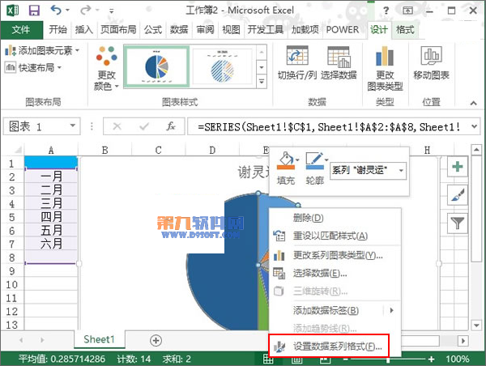Open the Name Box dropdown arrow

[x=73, y=126]
